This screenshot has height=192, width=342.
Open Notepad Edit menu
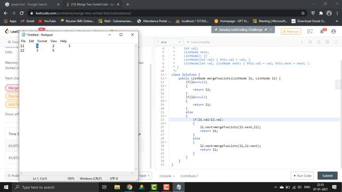[32, 41]
